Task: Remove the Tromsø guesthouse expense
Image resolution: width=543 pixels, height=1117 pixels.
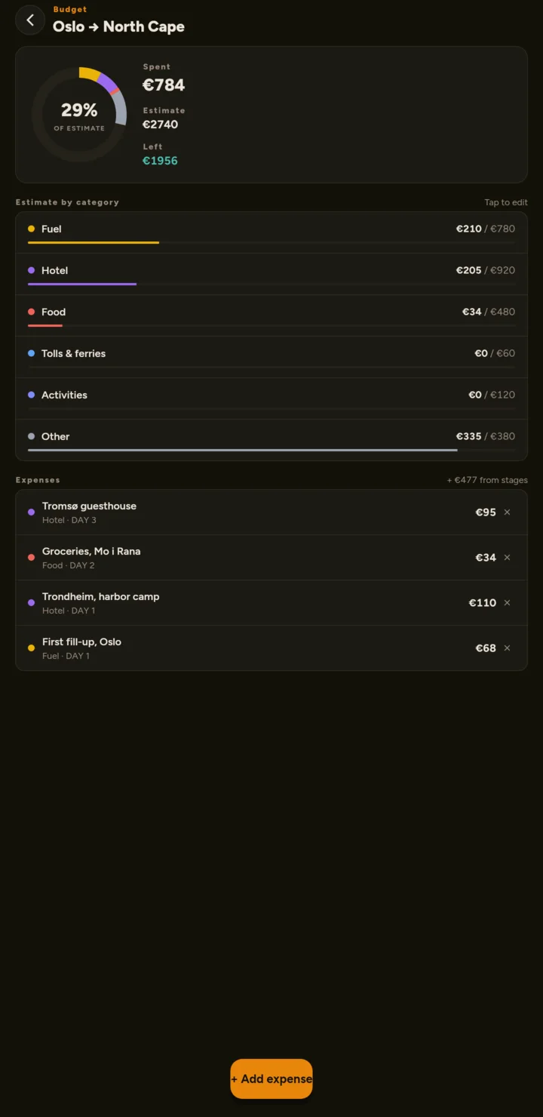Action: pos(507,512)
